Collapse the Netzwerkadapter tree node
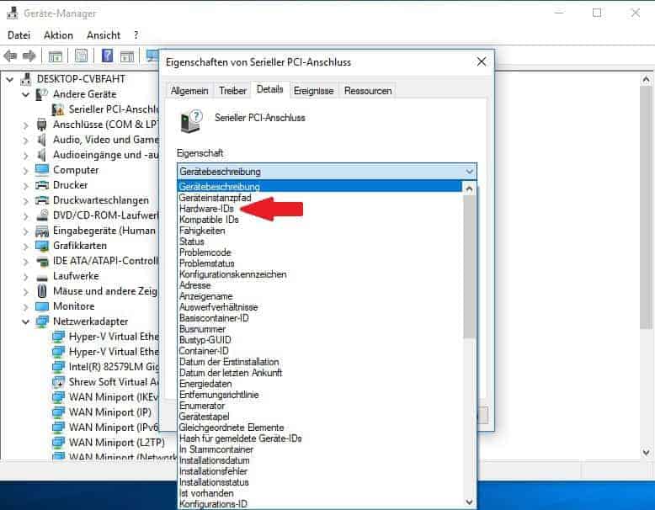Viewport: 655px width, 510px height. click(26, 321)
